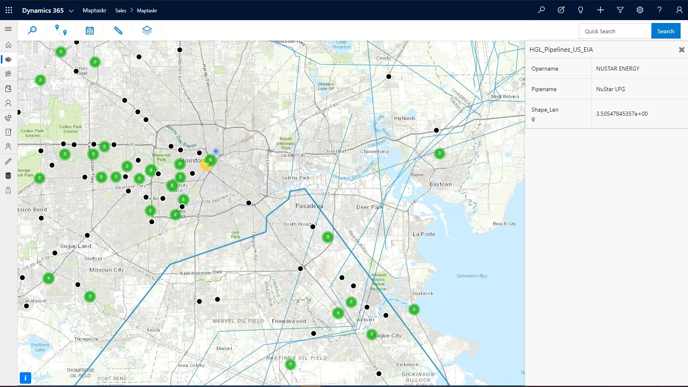Open the calendar scheduling tool

[x=90, y=30]
